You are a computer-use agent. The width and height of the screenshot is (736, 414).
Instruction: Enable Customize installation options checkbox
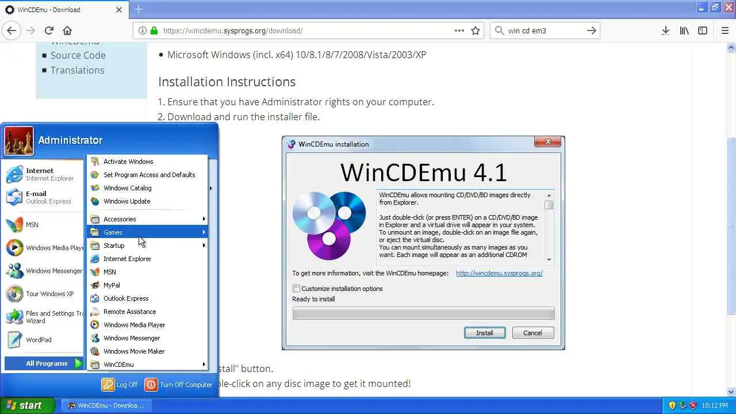click(296, 289)
